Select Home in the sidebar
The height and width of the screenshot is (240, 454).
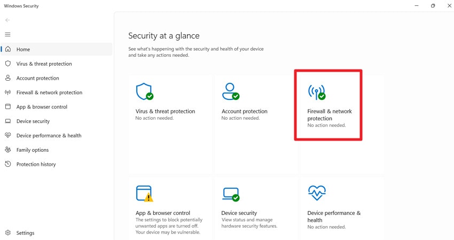pyautogui.click(x=57, y=49)
